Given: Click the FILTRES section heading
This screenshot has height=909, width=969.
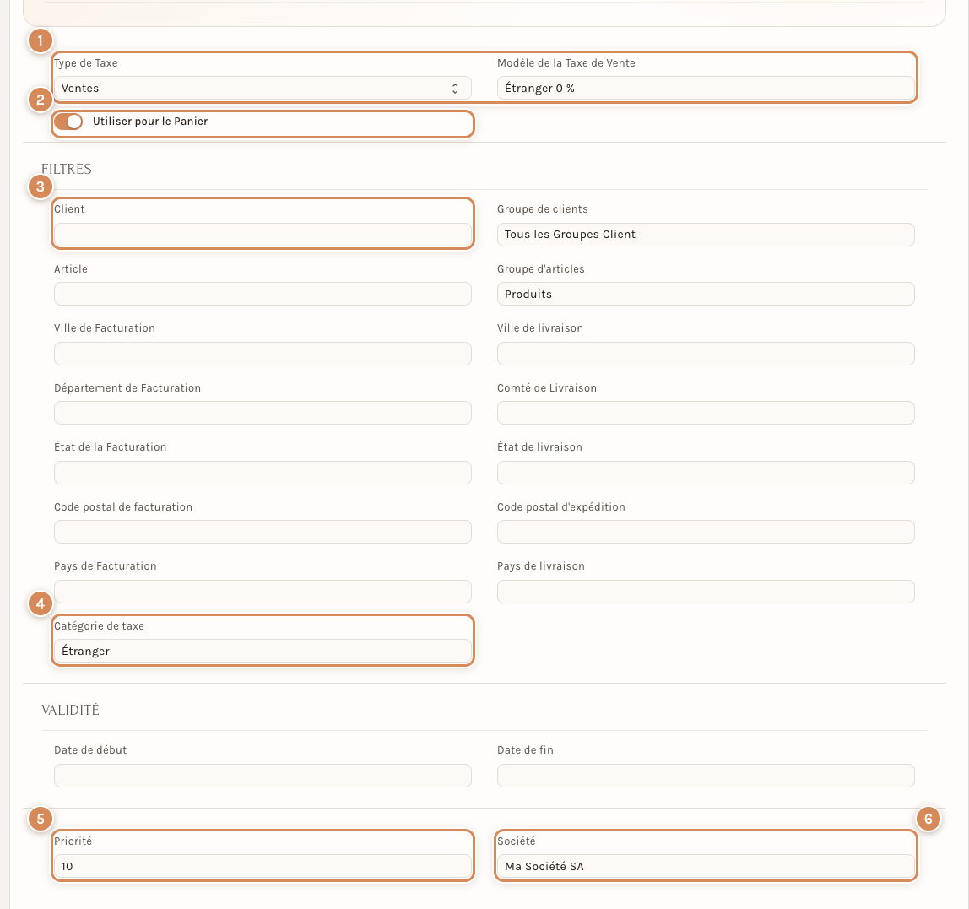Looking at the screenshot, I should click(67, 170).
